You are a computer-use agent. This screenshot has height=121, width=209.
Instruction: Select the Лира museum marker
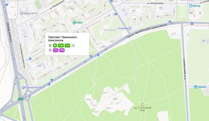(74, 22)
